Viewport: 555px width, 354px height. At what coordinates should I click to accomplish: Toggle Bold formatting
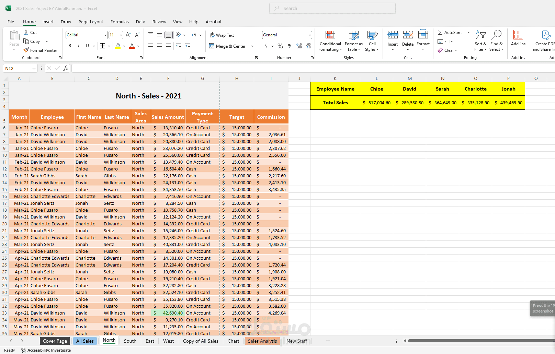coord(70,46)
